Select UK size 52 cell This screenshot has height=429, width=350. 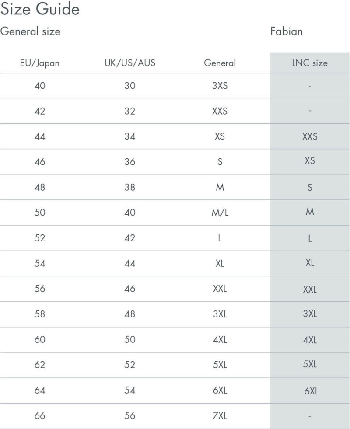129,365
